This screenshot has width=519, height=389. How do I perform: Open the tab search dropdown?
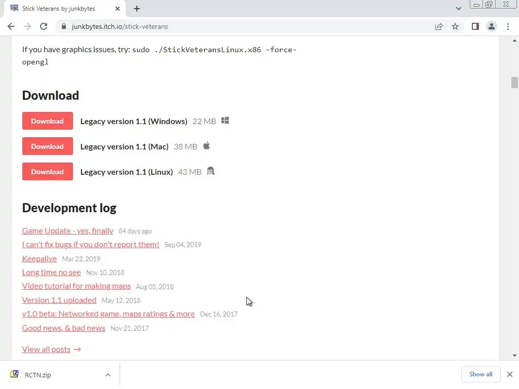pyautogui.click(x=458, y=9)
